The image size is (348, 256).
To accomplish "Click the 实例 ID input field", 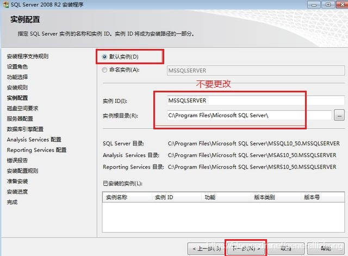I will pos(256,101).
